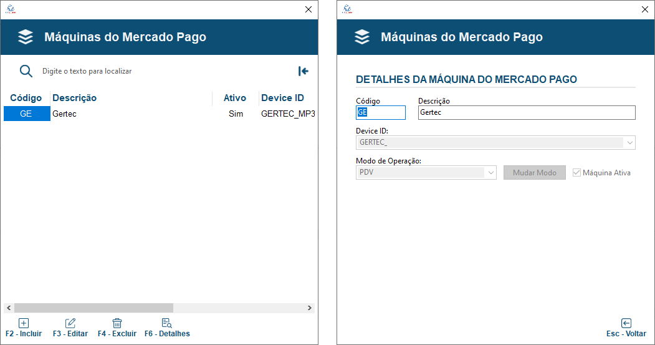Click the horizontal scrollbar thumb
Screen dimensions: 655x345
[x=93, y=308]
